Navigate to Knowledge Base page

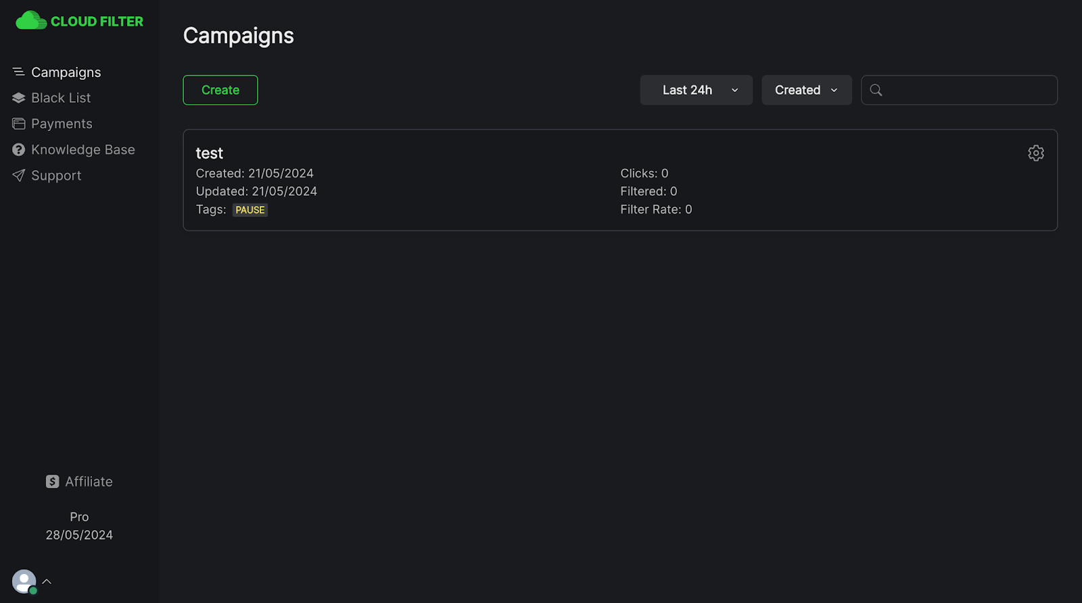pyautogui.click(x=83, y=150)
